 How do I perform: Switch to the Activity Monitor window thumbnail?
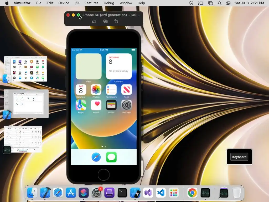pyautogui.click(x=23, y=139)
